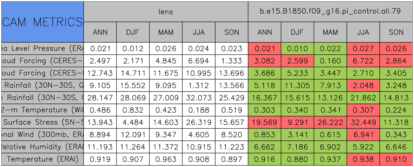Click the b.e15.B1850.f09_g16.pi_control.all.79 header
Screen dimensions: 414x167
(330, 12)
